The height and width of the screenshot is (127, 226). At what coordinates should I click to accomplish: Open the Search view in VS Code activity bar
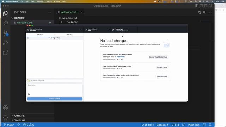tap(6, 23)
